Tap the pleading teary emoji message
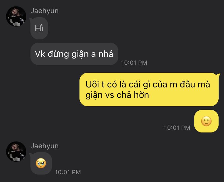 tap(41, 163)
